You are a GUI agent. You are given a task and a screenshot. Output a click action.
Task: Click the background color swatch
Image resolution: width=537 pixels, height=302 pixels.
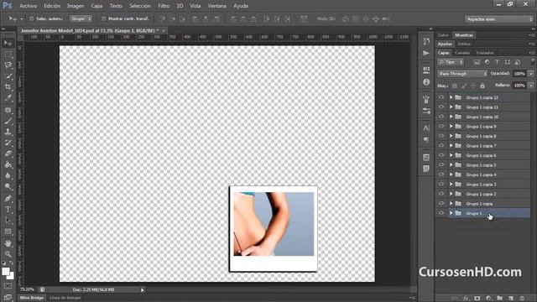[x=12, y=276]
